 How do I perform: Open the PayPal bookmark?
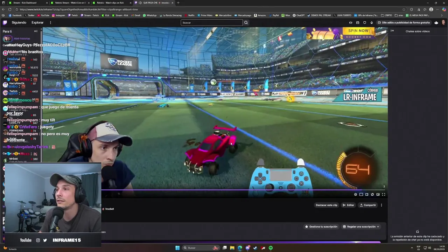274,15
